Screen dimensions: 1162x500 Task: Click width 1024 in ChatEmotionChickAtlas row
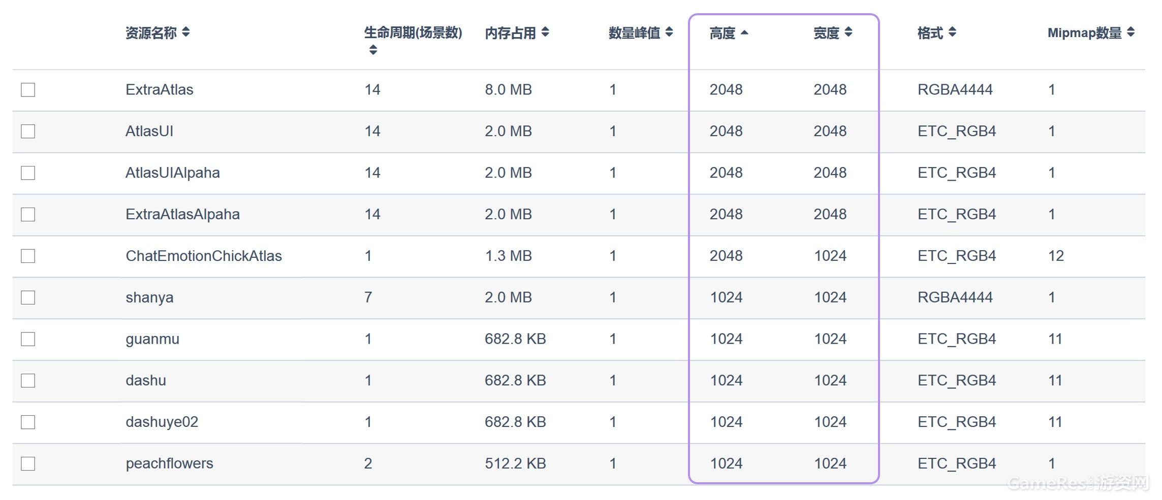tap(830, 256)
